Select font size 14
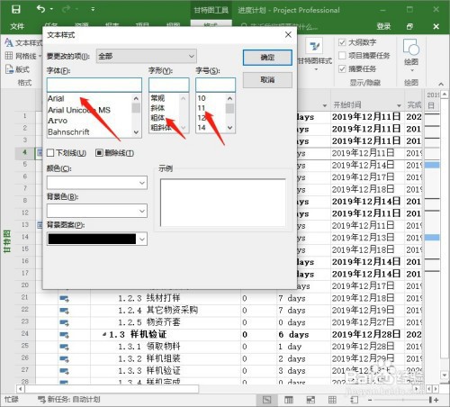 (x=202, y=128)
